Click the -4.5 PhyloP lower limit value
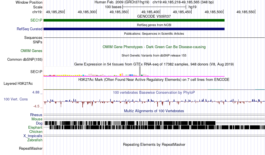The image size is (265, 155). (36, 106)
